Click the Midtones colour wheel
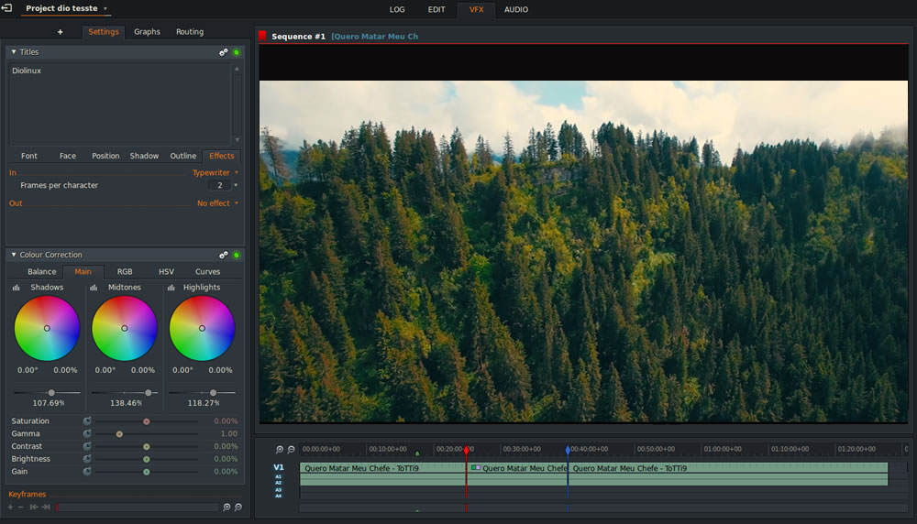917x524 pixels. 125,328
